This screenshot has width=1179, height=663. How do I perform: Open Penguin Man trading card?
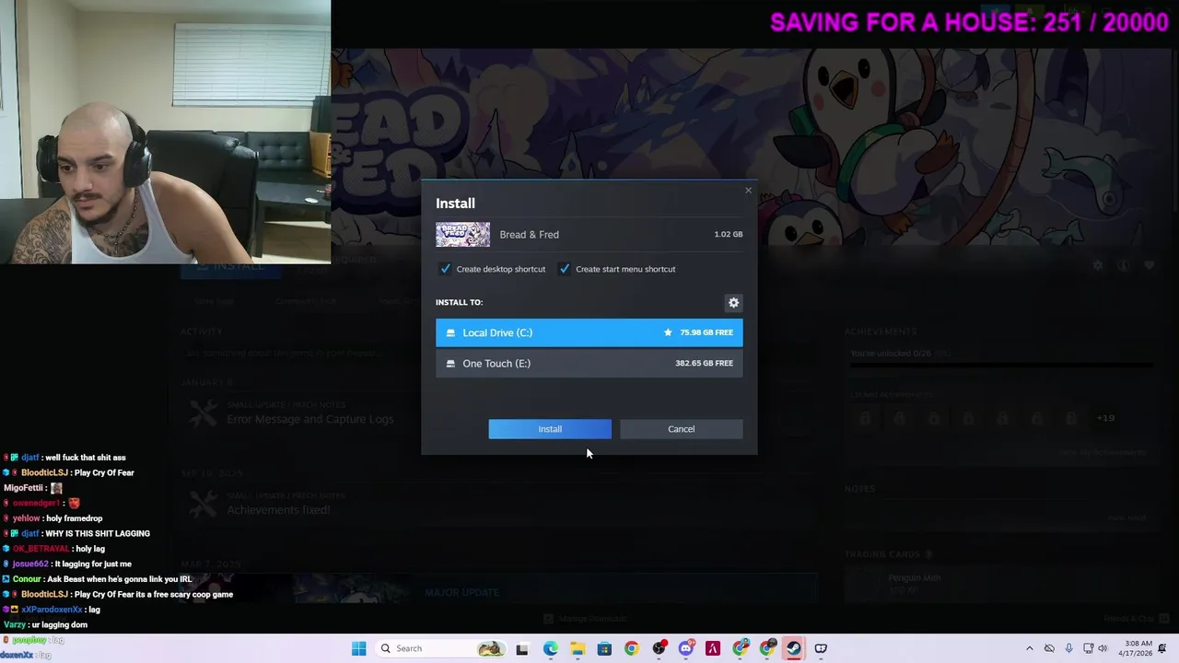tap(914, 578)
